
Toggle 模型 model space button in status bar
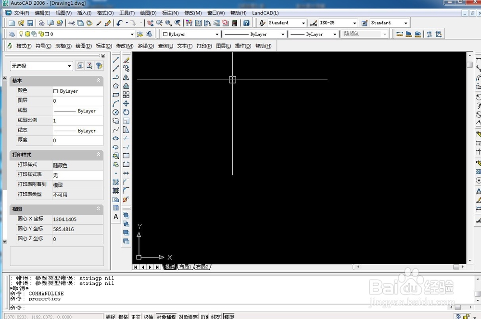click(x=229, y=317)
